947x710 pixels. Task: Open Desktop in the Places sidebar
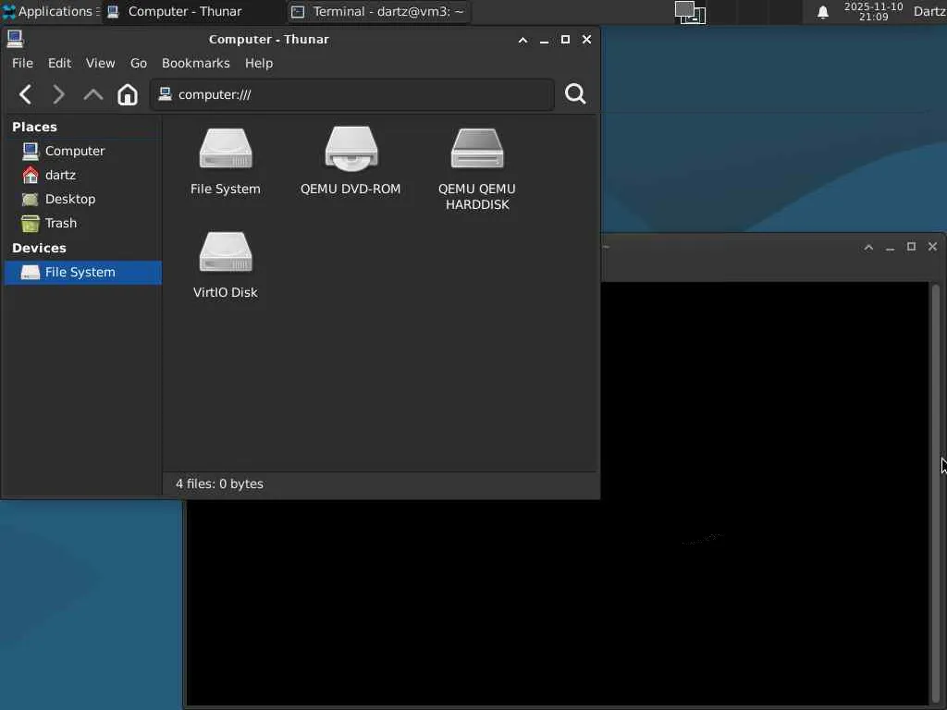click(x=70, y=200)
